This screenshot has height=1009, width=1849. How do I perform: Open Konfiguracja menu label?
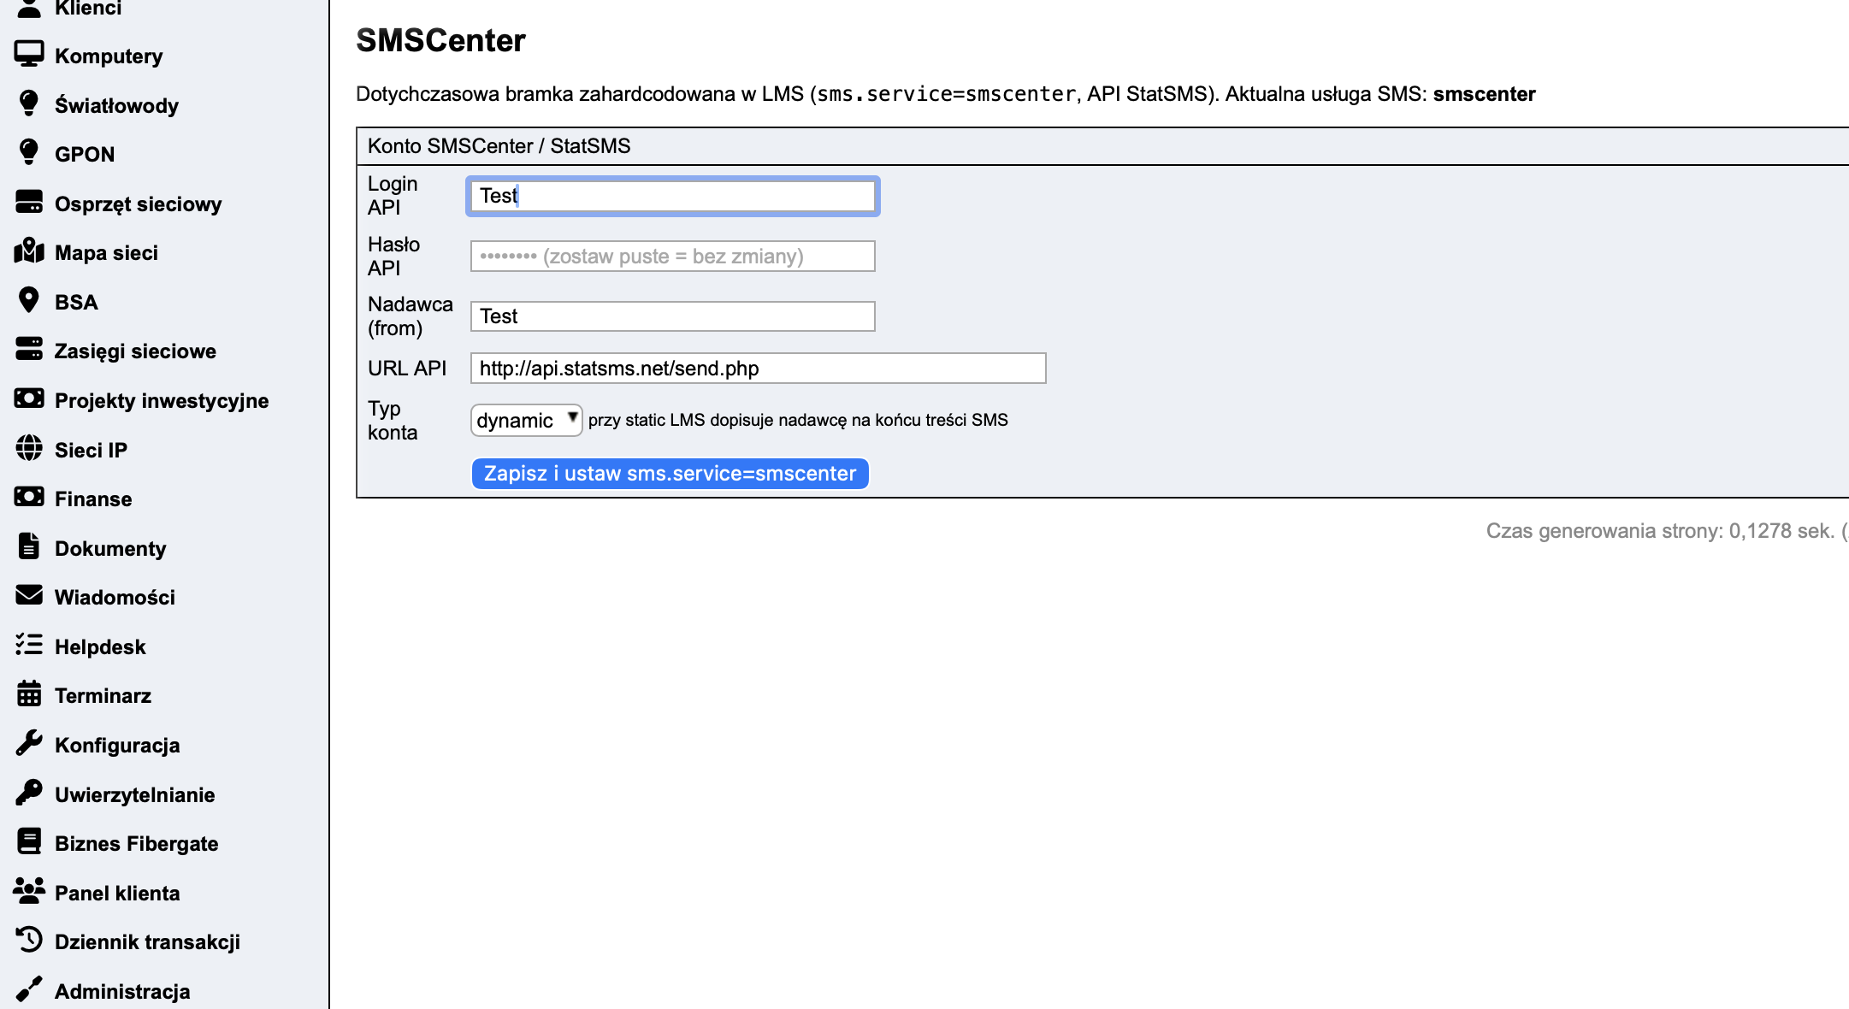(x=117, y=745)
